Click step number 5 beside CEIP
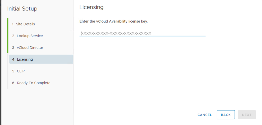 13,71
